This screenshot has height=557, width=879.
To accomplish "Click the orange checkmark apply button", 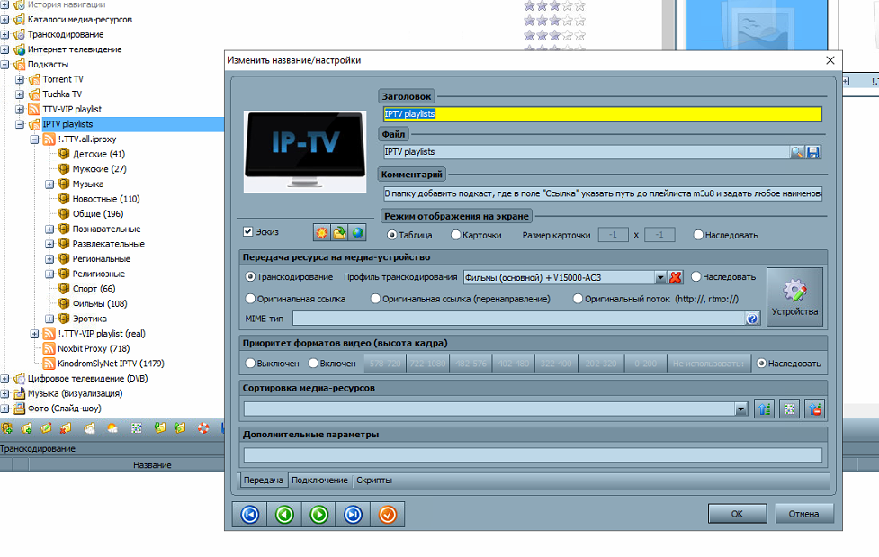I will [x=388, y=515].
